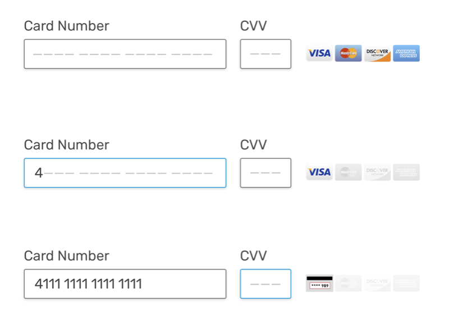The width and height of the screenshot is (449, 328).
Task: Click the American Express icon in the top row
Action: pyautogui.click(x=406, y=53)
